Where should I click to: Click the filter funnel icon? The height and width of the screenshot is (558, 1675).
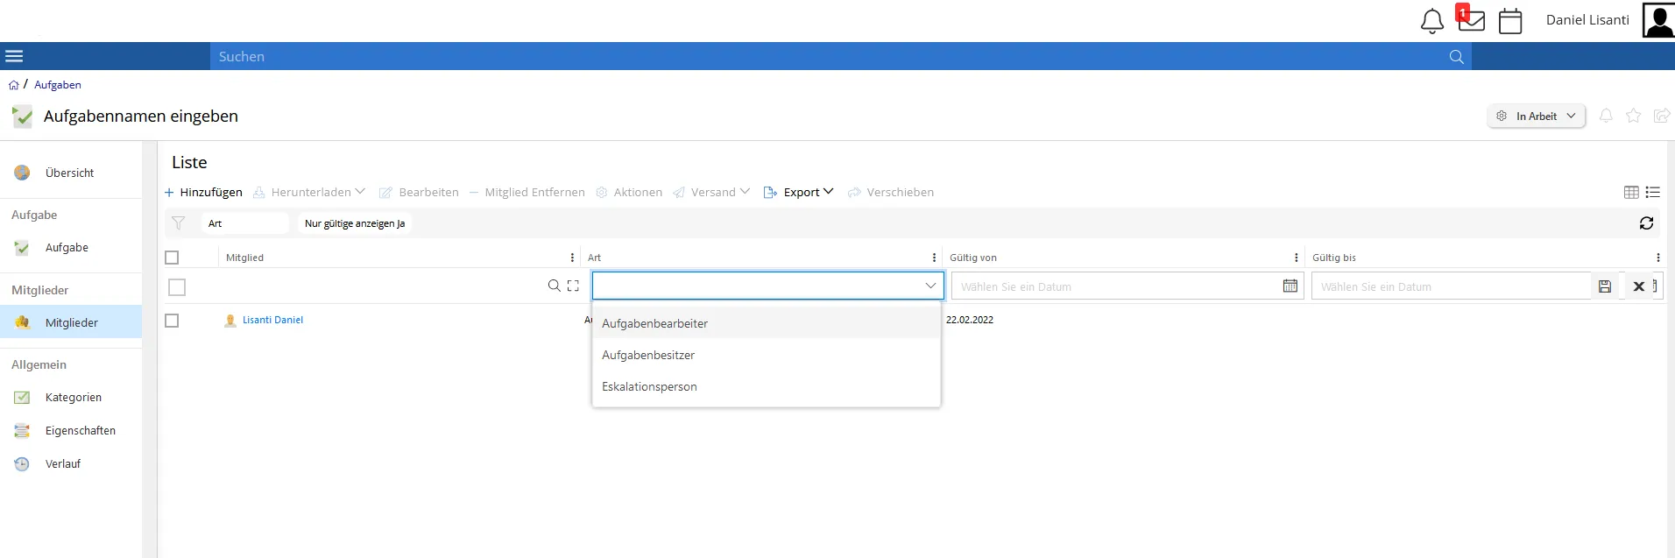tap(178, 223)
